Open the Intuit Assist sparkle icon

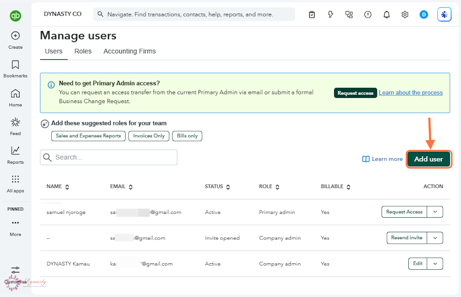444,15
